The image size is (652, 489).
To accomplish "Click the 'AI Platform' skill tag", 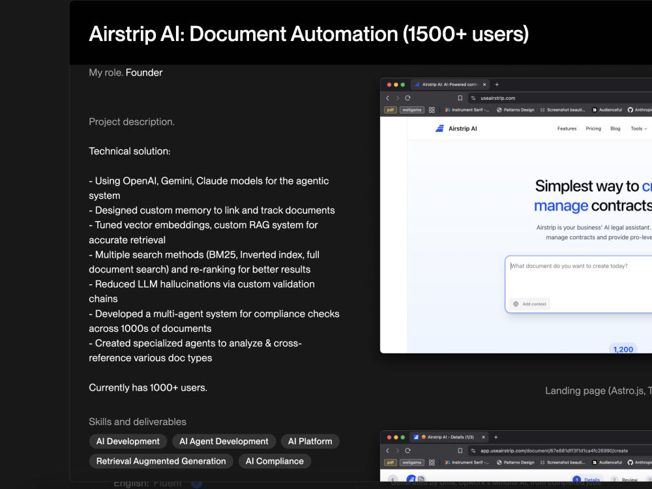I will (310, 441).
